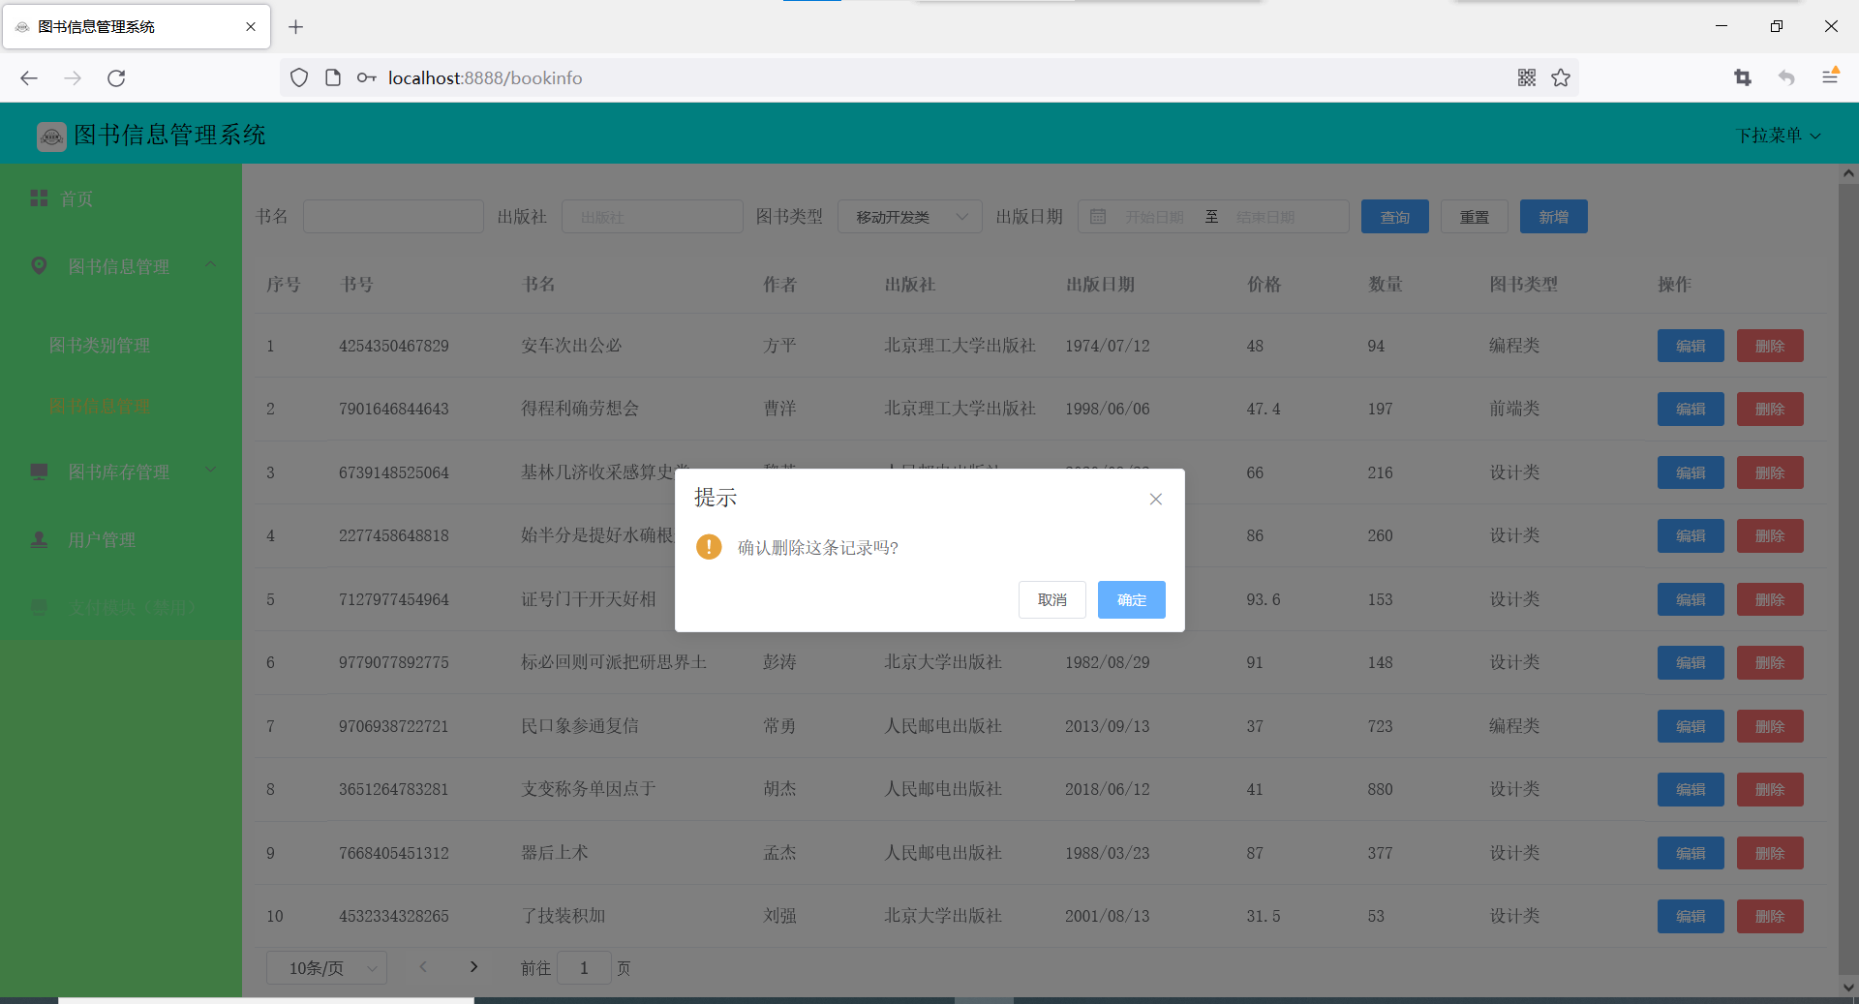Screen dimensions: 1859x1004
Task: Go to the previous page with the left arrow
Action: point(423,967)
